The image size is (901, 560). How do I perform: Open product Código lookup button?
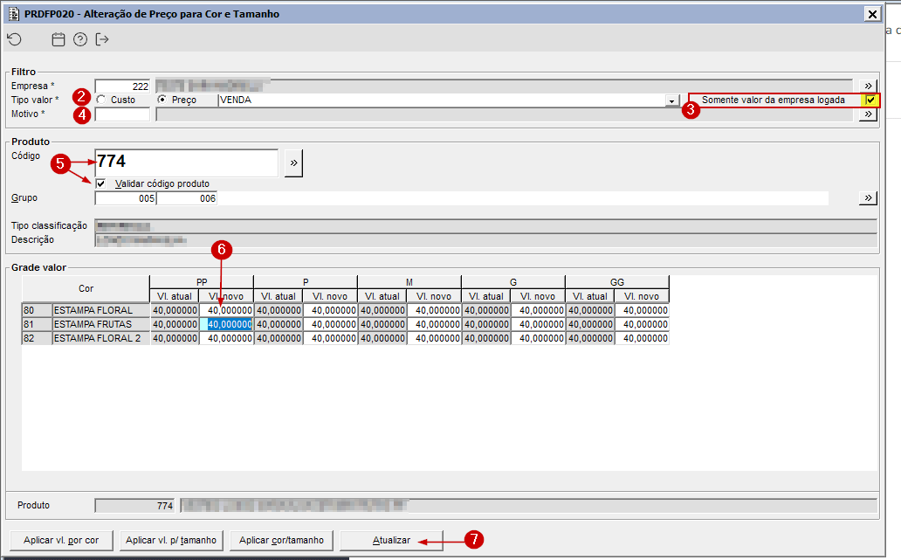(293, 163)
